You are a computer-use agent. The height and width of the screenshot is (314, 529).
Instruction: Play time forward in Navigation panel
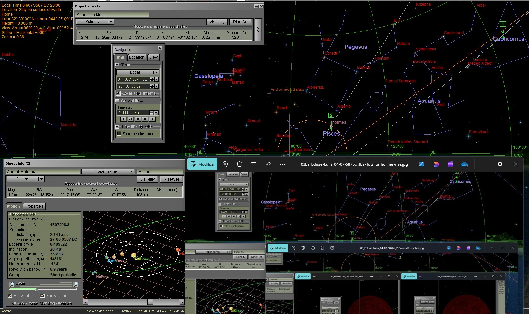(x=152, y=119)
